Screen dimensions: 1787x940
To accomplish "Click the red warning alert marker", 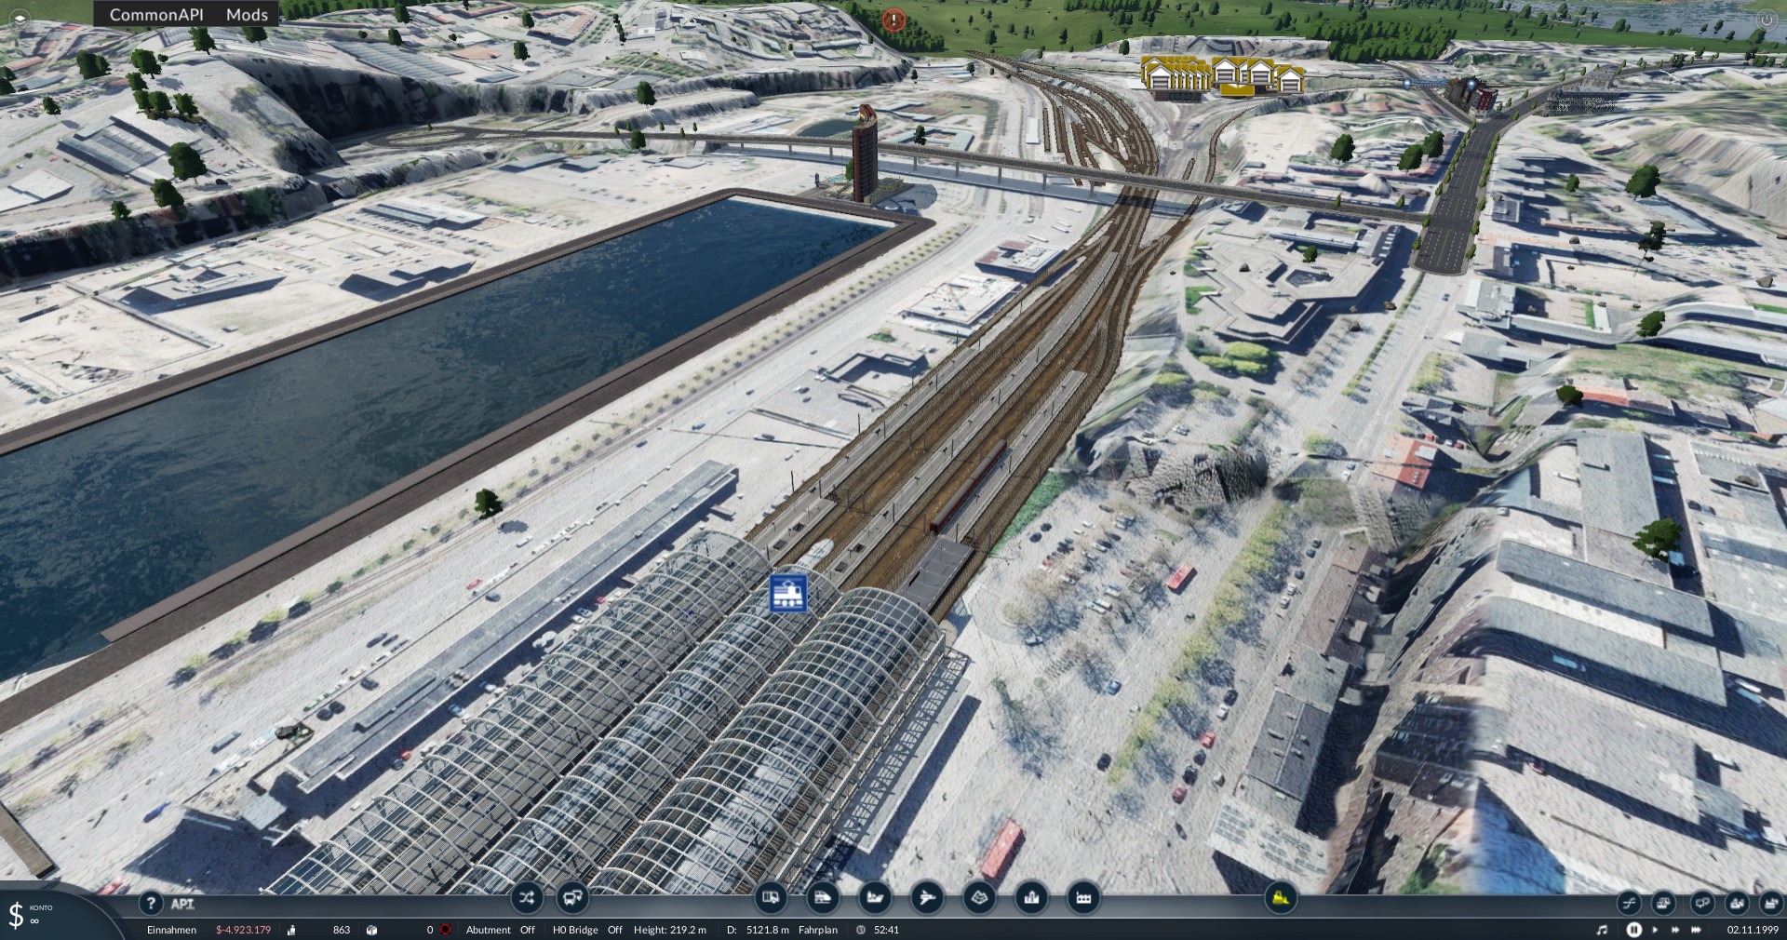I will point(893,19).
